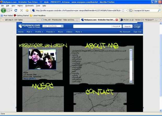Screen dimensions: 162x116
Task: Expand the Friends navigation menu
Action: [50, 32]
